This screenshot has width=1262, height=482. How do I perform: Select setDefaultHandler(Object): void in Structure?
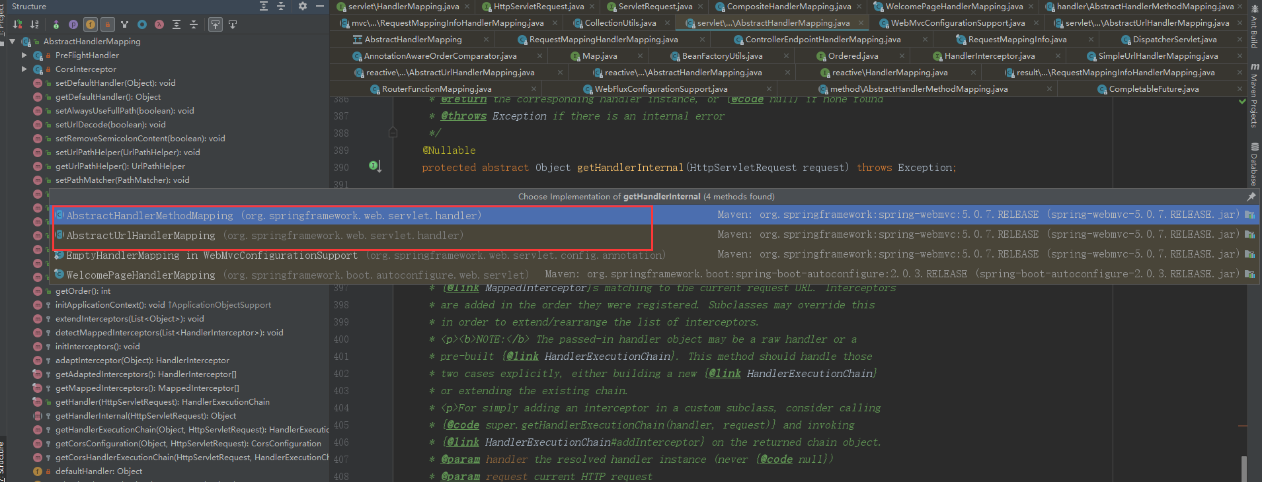pyautogui.click(x=115, y=83)
